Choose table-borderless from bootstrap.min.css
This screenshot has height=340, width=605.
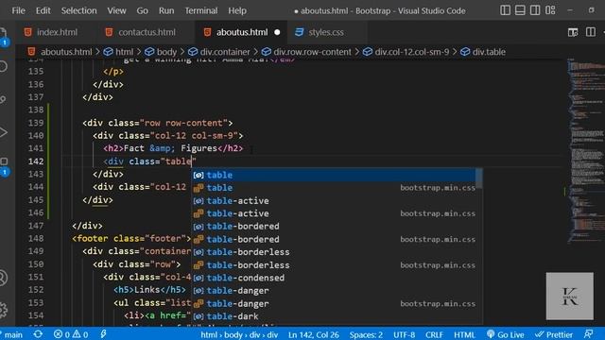pos(334,265)
